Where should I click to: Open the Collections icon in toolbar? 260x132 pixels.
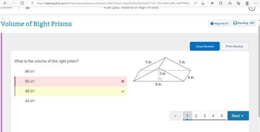[238, 3]
